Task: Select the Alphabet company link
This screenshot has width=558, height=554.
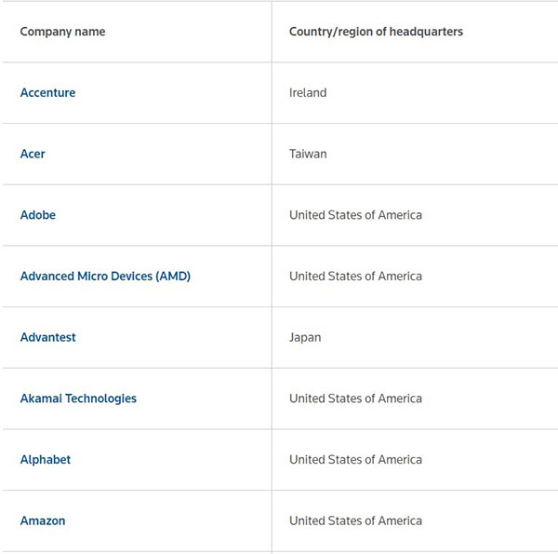Action: 46,460
